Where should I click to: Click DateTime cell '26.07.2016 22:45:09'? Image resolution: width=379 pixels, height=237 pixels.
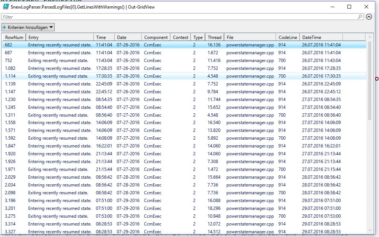[x=321, y=84]
